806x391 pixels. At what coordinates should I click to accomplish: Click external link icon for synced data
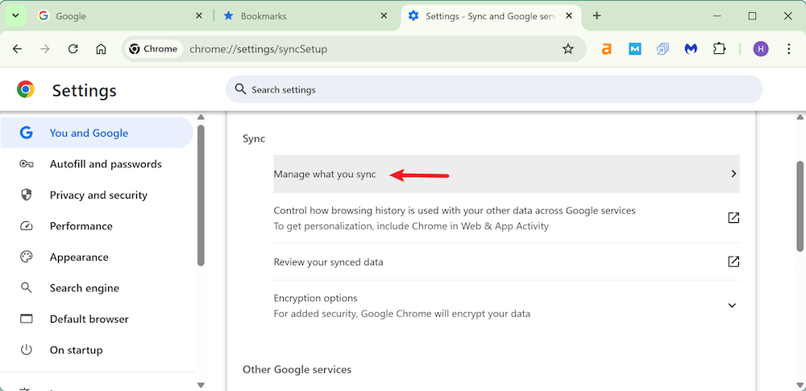pos(733,261)
